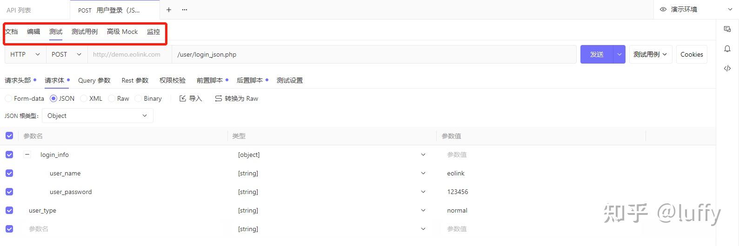Uncheck the user_name row checkbox
739x246 pixels.
(x=9, y=173)
